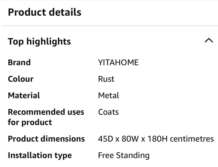Select the Colour label
The width and height of the screenshot is (218, 167).
point(21,79)
